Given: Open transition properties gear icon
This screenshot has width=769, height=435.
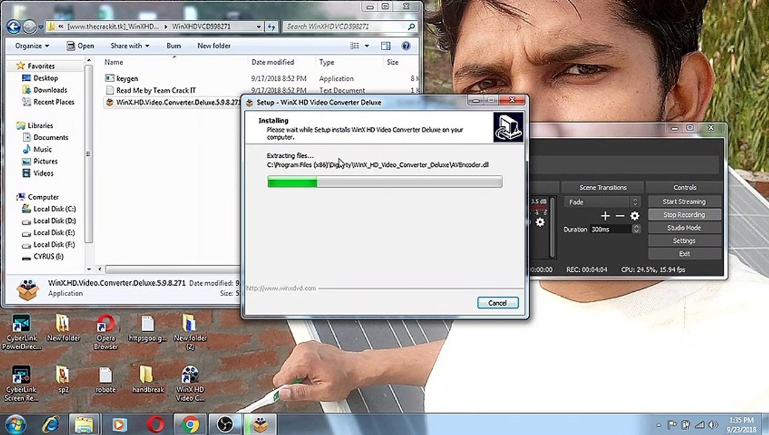Looking at the screenshot, I should coord(635,216).
